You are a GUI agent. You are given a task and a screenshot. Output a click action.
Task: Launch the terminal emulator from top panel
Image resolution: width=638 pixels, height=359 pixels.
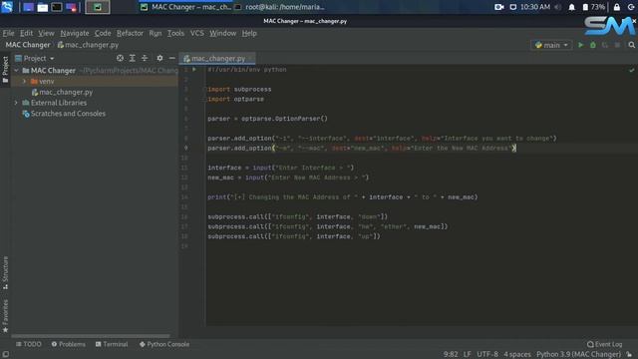click(x=57, y=7)
